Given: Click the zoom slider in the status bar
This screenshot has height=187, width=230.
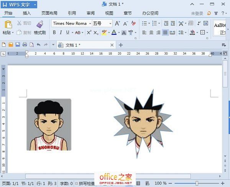Looking at the screenshot, I should [197, 184].
